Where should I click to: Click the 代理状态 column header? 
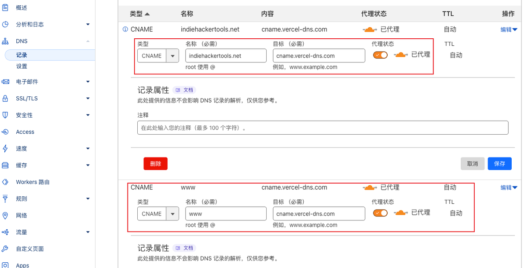[374, 14]
